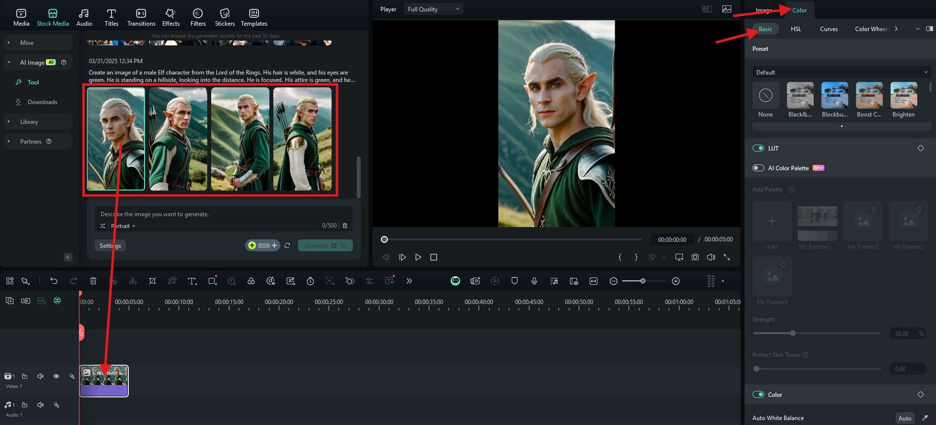Enter fullscreen preview with the expand icon
This screenshot has height=425, width=936.
pos(727,257)
